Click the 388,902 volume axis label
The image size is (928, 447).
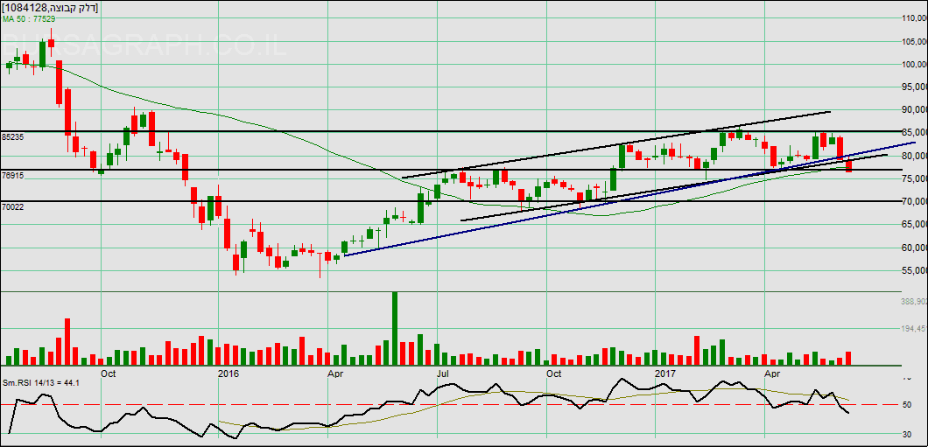click(912, 302)
